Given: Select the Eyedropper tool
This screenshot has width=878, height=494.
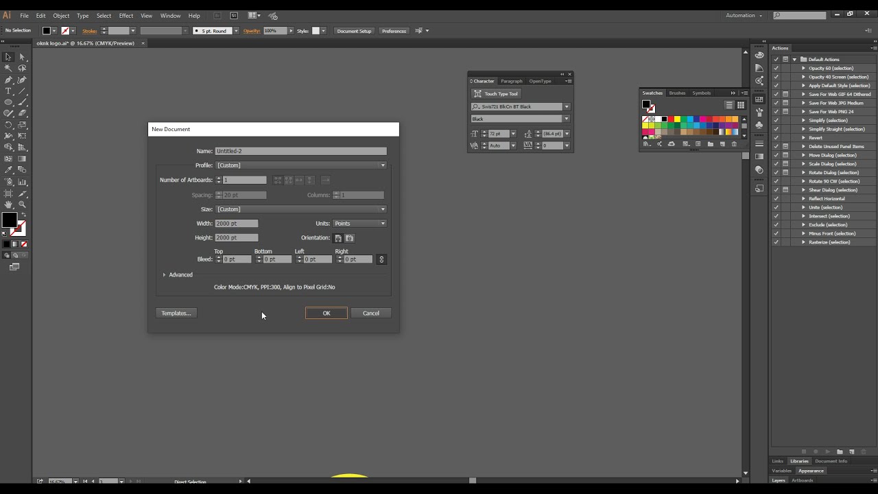Looking at the screenshot, I should click(x=8, y=170).
